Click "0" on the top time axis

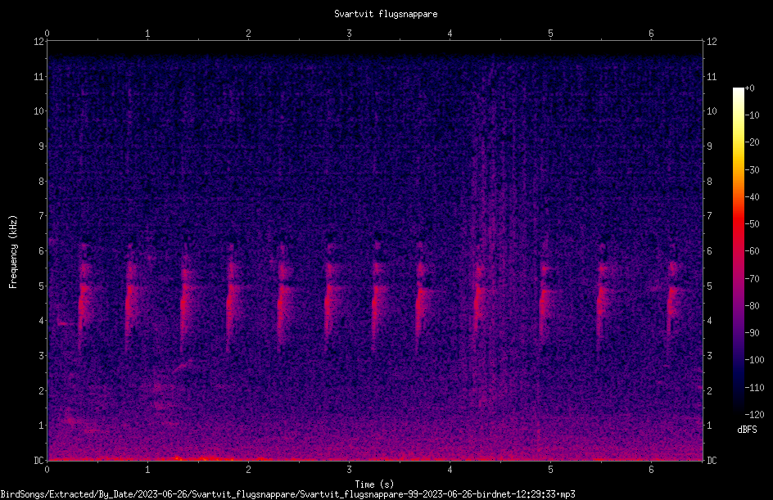47,34
